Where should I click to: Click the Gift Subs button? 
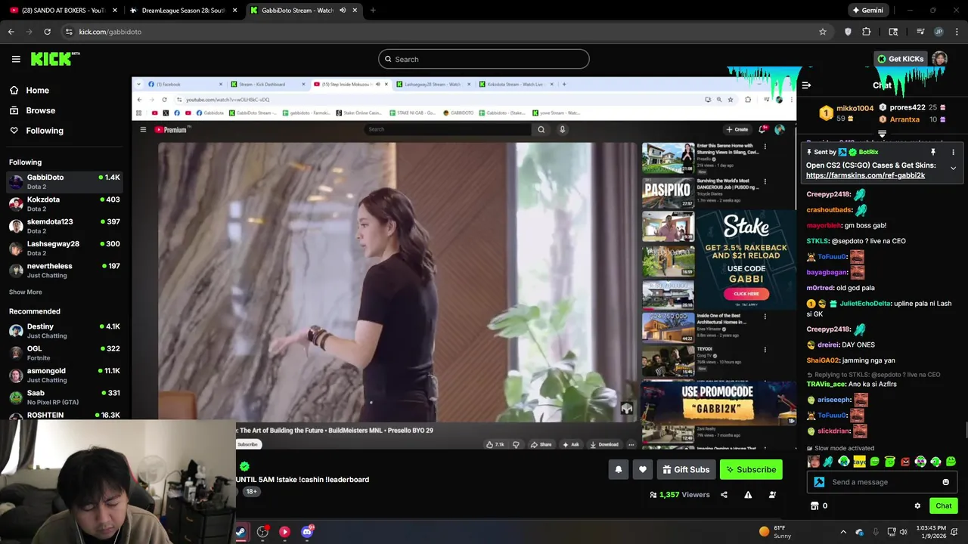686,469
